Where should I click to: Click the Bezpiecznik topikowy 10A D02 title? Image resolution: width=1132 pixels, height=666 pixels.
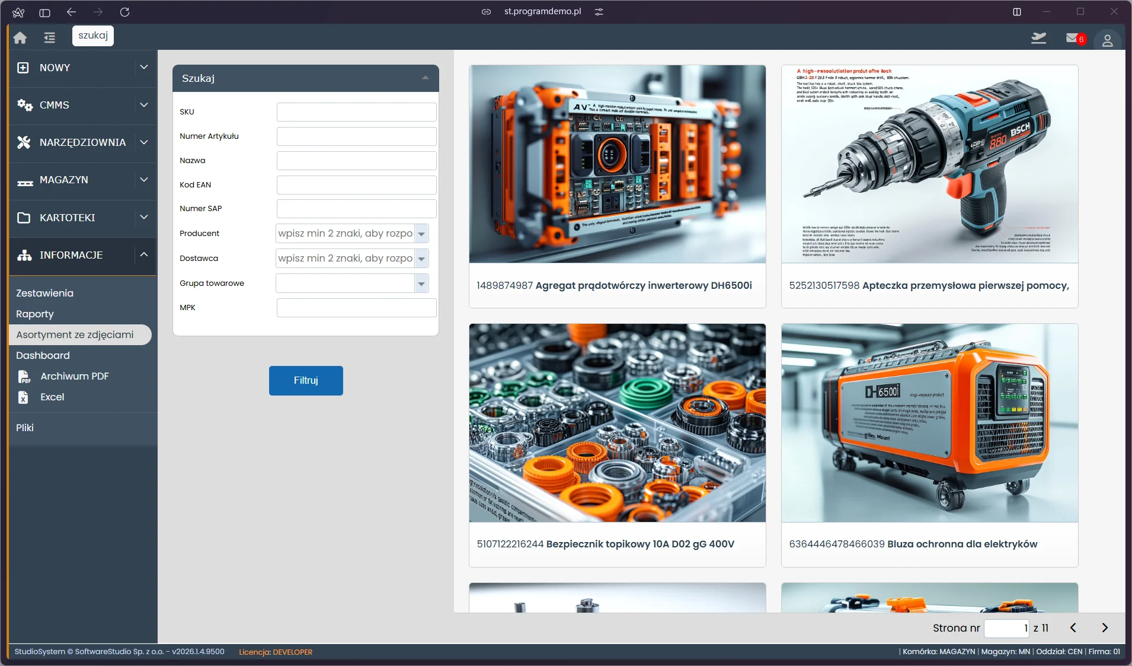coord(640,544)
